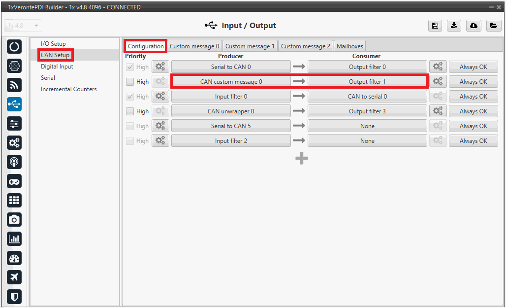Select Incremental Counters in the left panel
Screen dimensions: 506x308
click(x=69, y=89)
